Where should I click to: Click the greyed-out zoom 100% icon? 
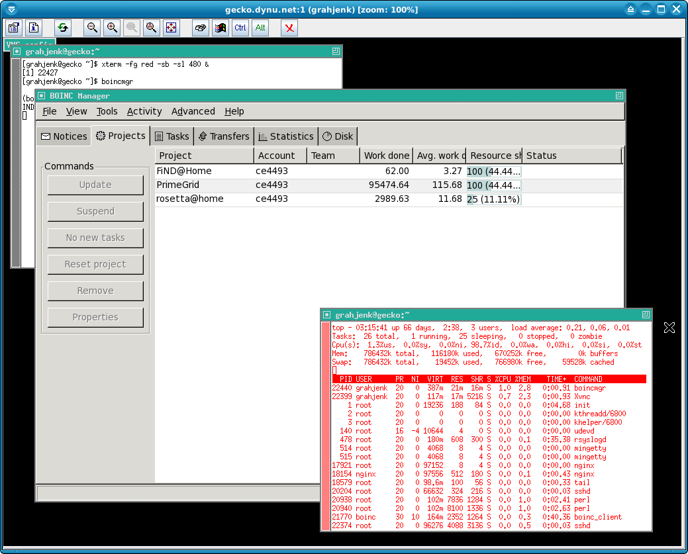point(131,28)
